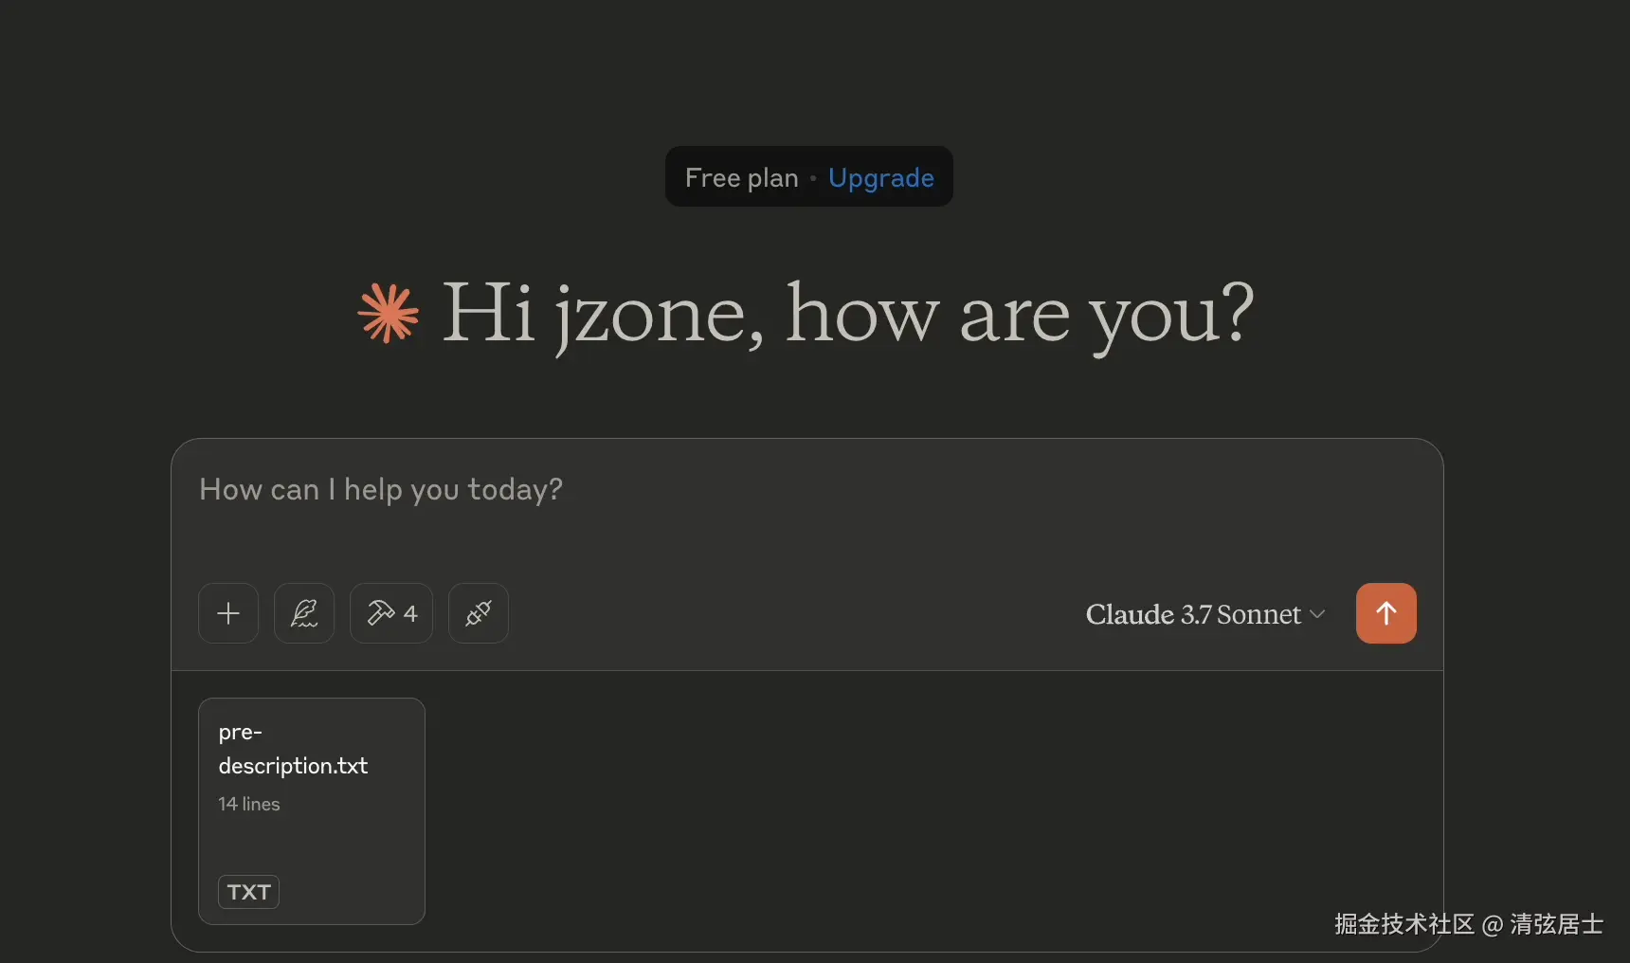Click the '14 lines' file info text

(x=249, y=804)
